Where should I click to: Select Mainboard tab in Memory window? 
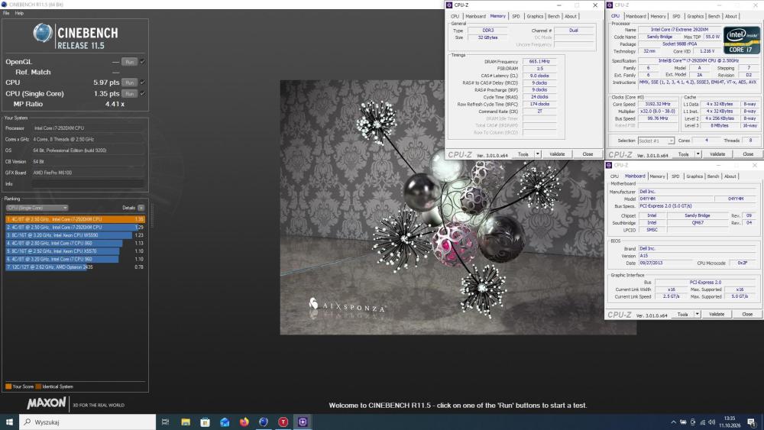click(x=475, y=16)
